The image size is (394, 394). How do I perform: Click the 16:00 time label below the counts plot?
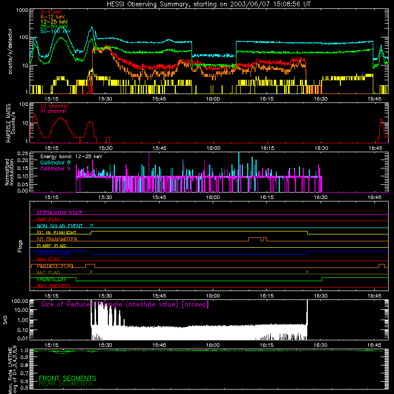(x=213, y=99)
